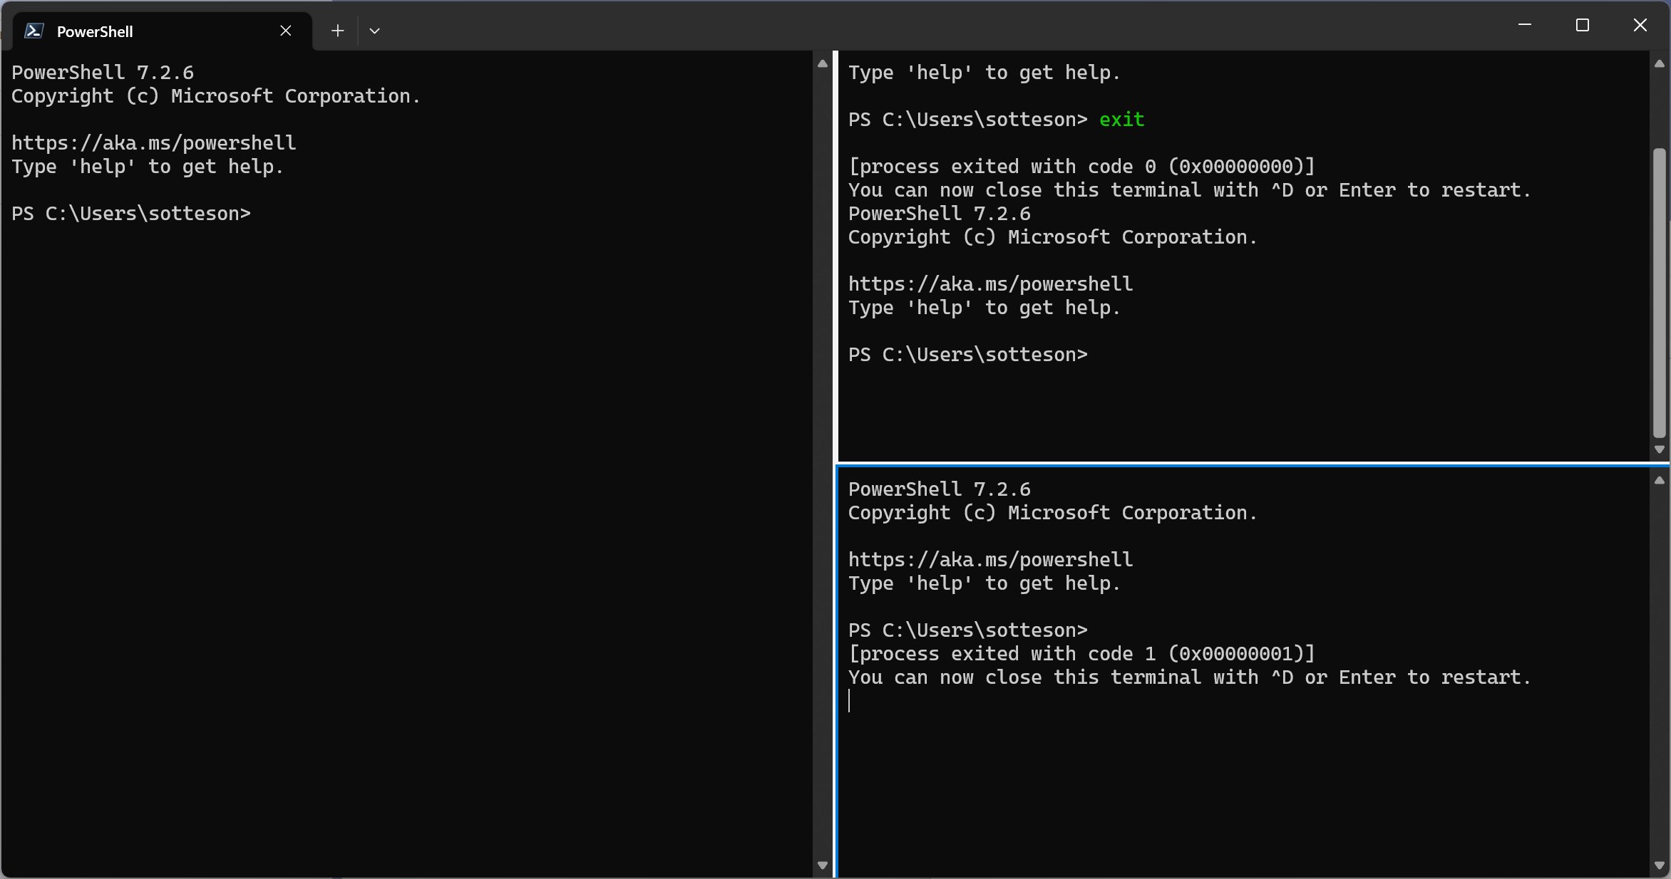Screen dimensions: 1671x879
Task: Open aka.ms/powershell link in left pane
Action: [153, 143]
